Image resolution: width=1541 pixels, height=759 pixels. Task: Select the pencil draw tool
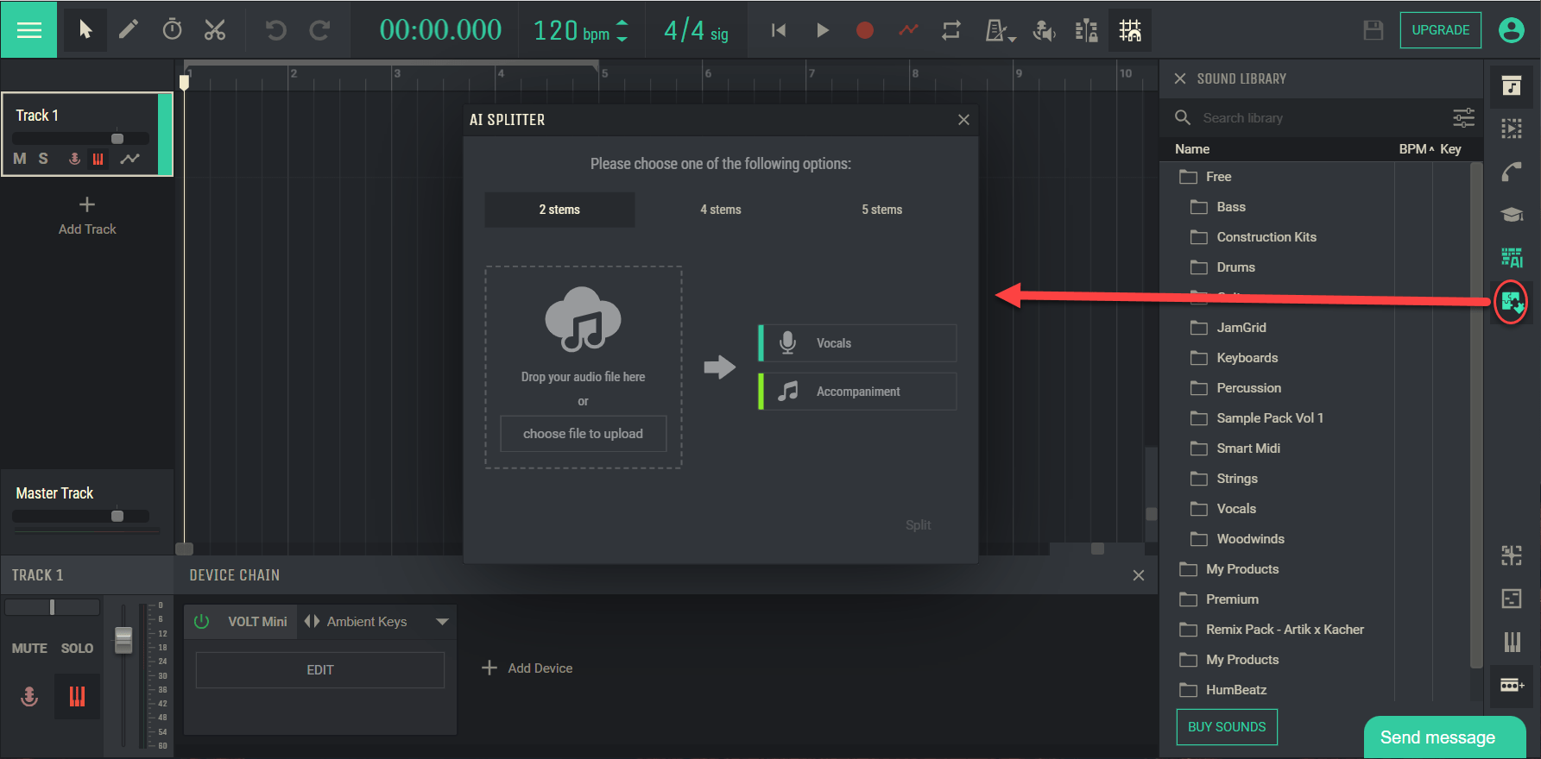[x=128, y=30]
